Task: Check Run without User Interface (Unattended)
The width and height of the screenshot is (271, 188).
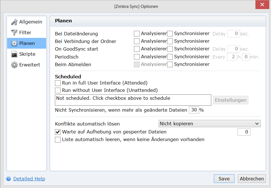Action: 58,90
